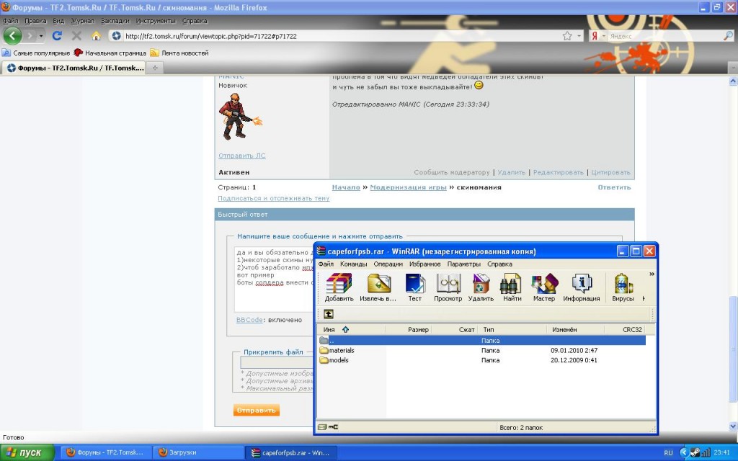Click the quick reply message text area

click(x=274, y=279)
